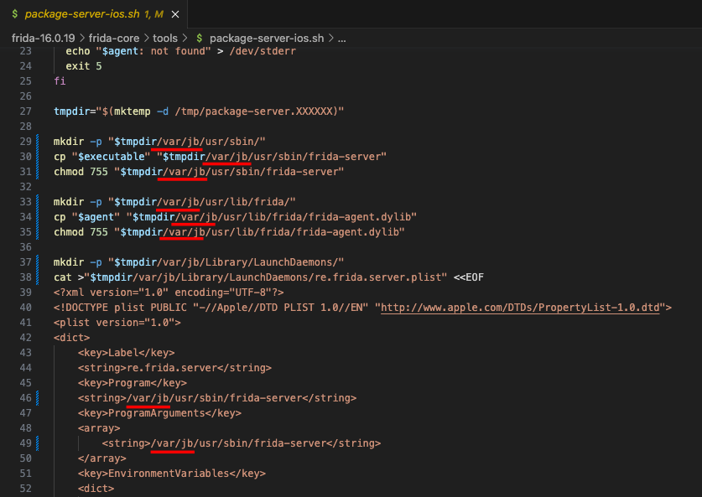Click the shell file icon in the tab
This screenshot has height=497, width=702.
click(x=15, y=14)
